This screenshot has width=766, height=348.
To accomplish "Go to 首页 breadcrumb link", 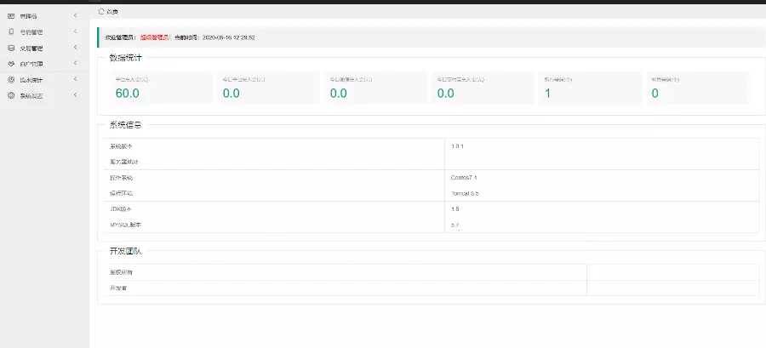I will tap(113, 12).
